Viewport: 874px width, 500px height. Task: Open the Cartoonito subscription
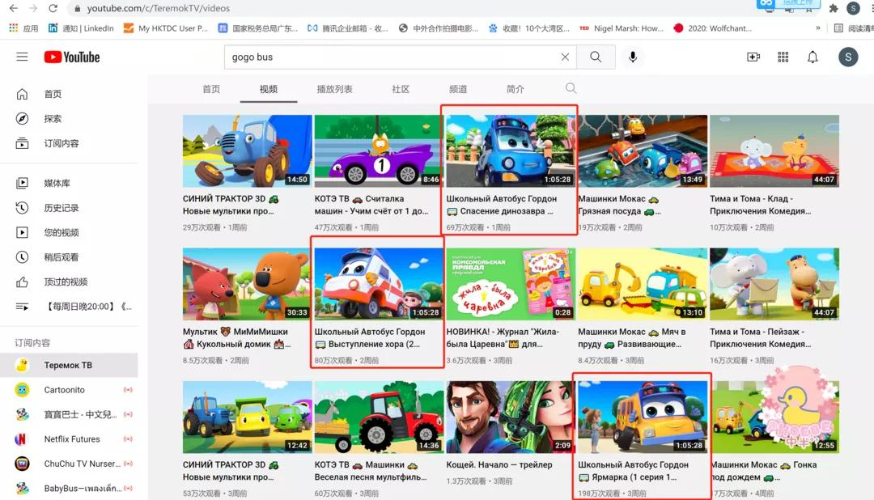tap(69, 390)
